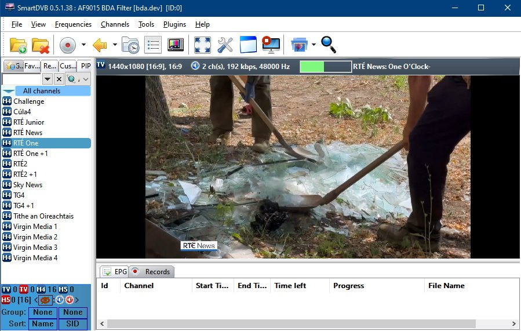Viewport: 521px width, 331px height.
Task: Click the green signal level bar
Action: click(x=325, y=67)
